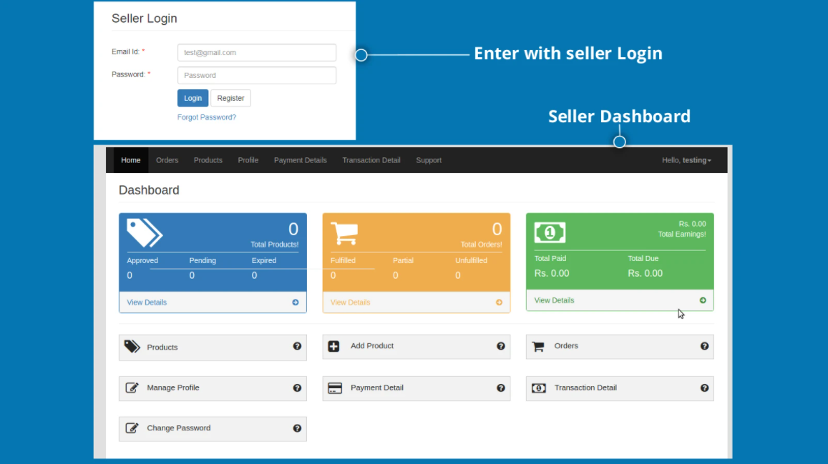This screenshot has width=828, height=464.
Task: Click the Total Orders! text
Action: pos(481,245)
